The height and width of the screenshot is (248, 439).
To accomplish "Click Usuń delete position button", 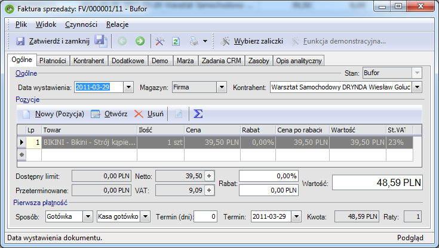I will point(149,114).
